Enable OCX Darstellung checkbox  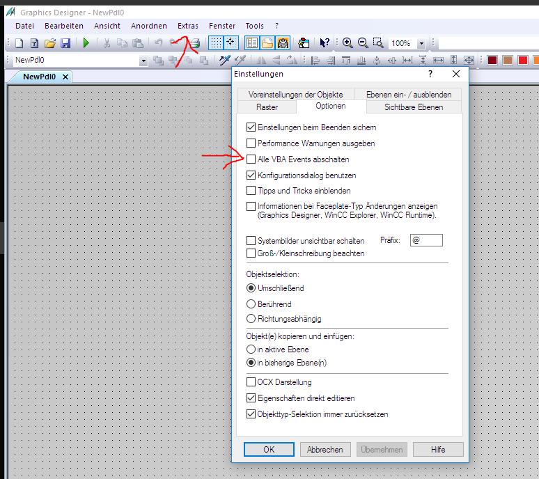[x=251, y=382]
